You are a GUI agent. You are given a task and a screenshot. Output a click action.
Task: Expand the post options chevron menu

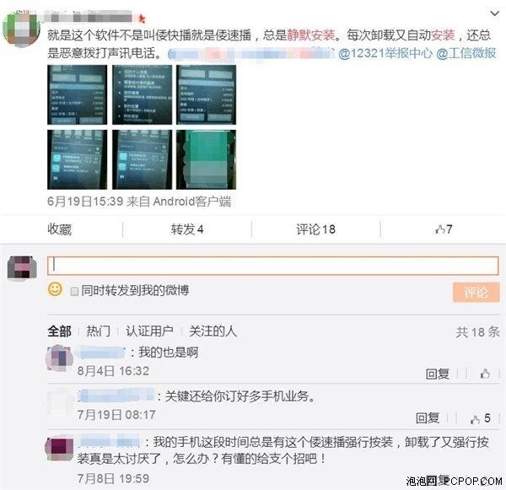pos(494,13)
